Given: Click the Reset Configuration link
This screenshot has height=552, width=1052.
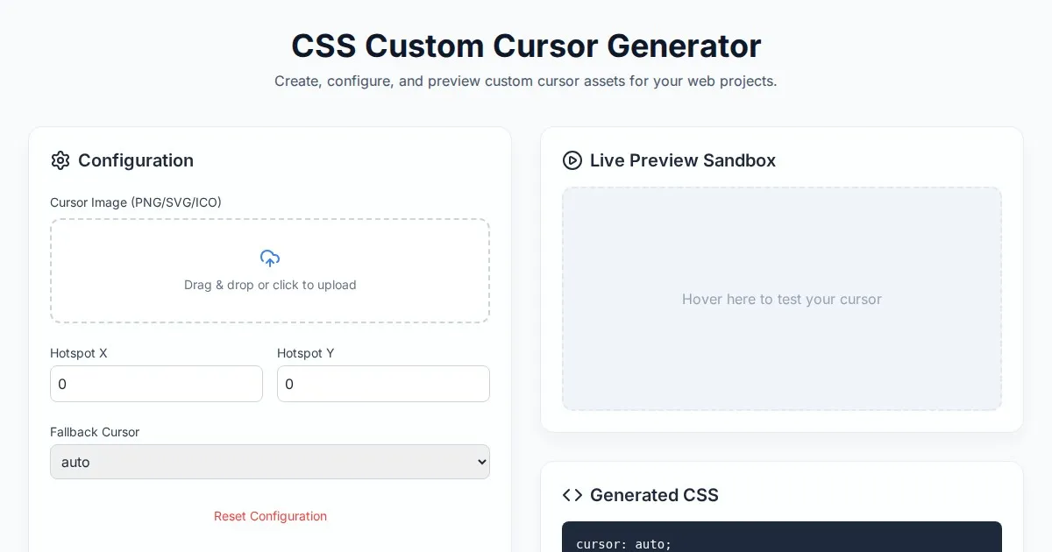Looking at the screenshot, I should click(270, 516).
